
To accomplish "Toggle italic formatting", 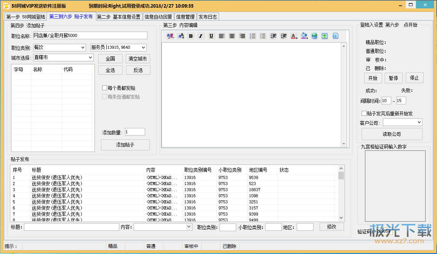I will coord(201,36).
